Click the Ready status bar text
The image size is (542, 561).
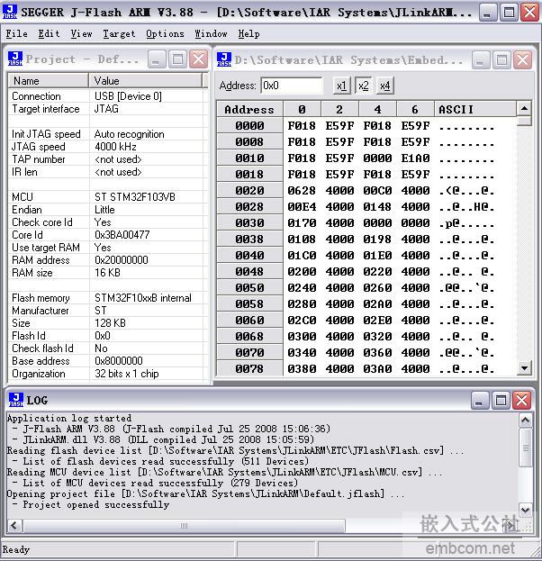tap(16, 549)
